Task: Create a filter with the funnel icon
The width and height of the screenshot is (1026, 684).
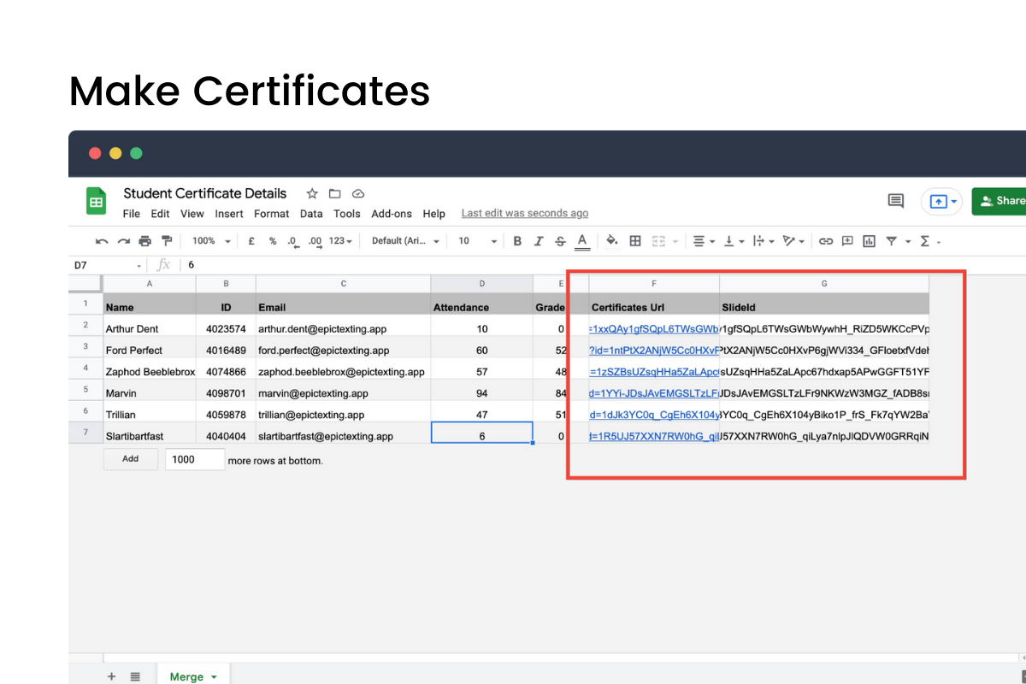Action: (892, 240)
